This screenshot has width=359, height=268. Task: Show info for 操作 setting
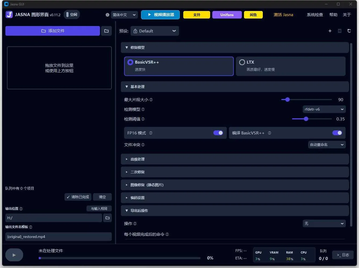[x=135, y=224]
